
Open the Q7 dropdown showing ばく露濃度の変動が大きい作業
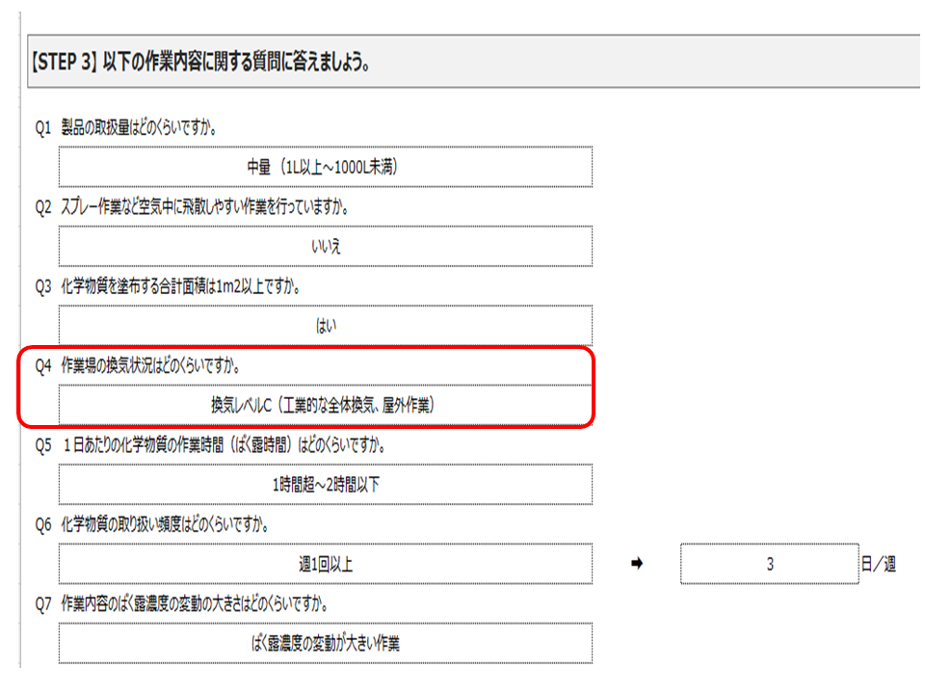[x=325, y=643]
